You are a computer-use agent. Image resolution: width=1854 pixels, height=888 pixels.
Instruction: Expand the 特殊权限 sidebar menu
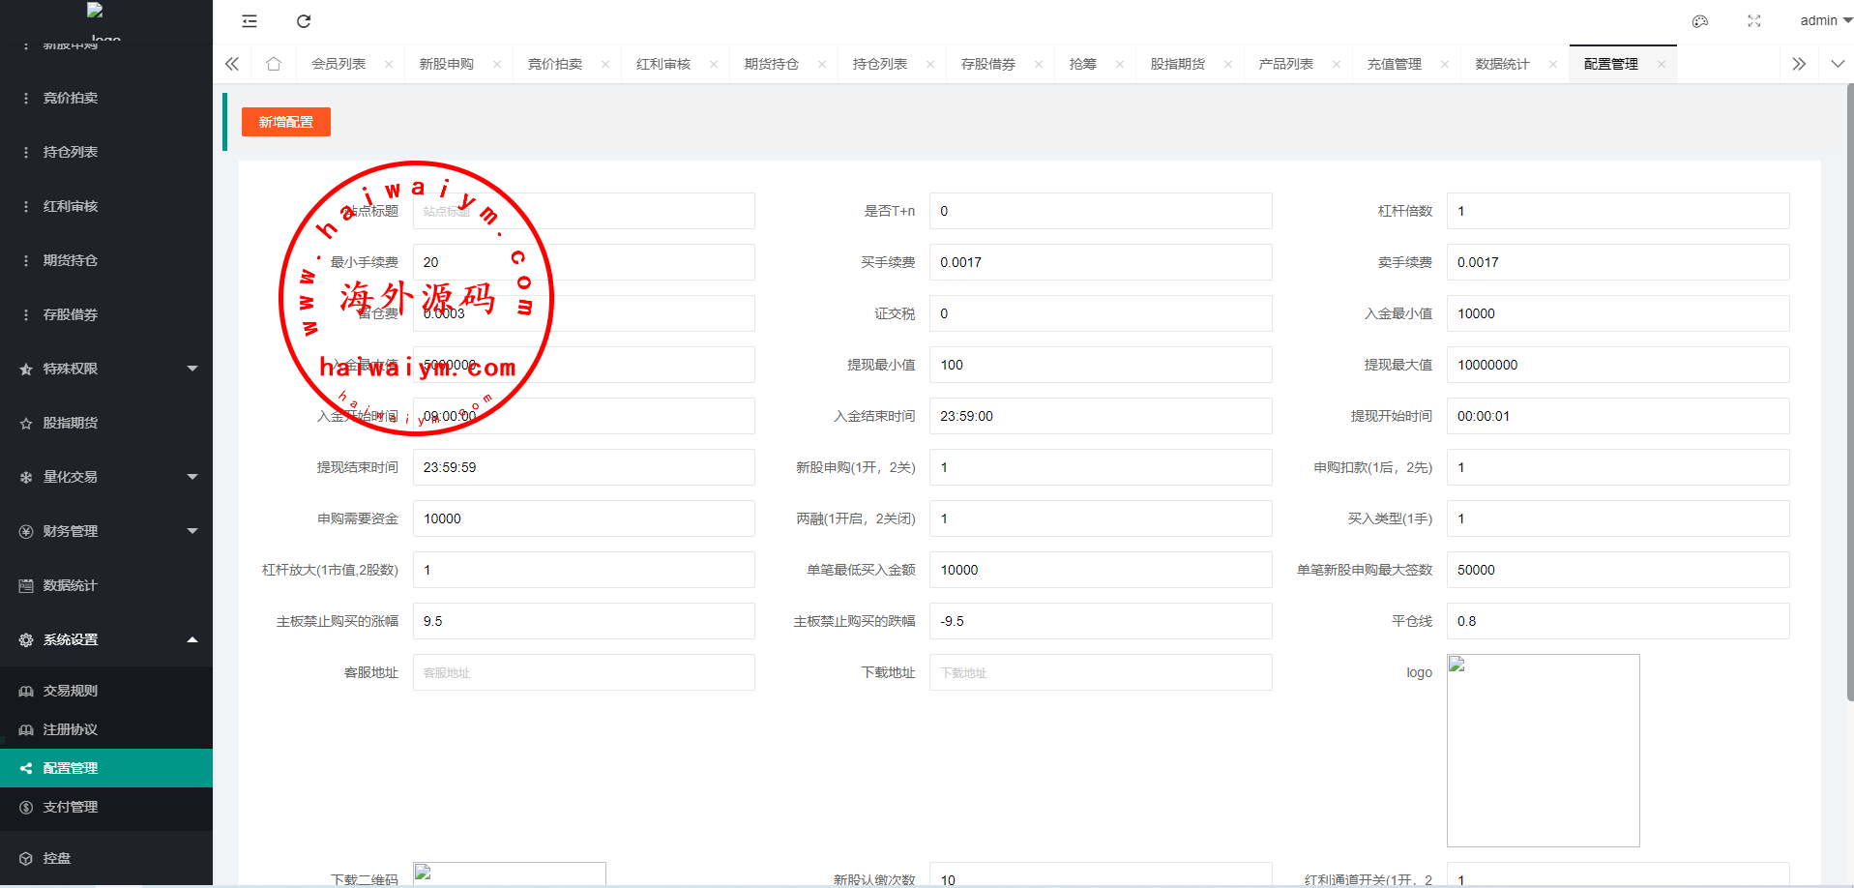[106, 369]
